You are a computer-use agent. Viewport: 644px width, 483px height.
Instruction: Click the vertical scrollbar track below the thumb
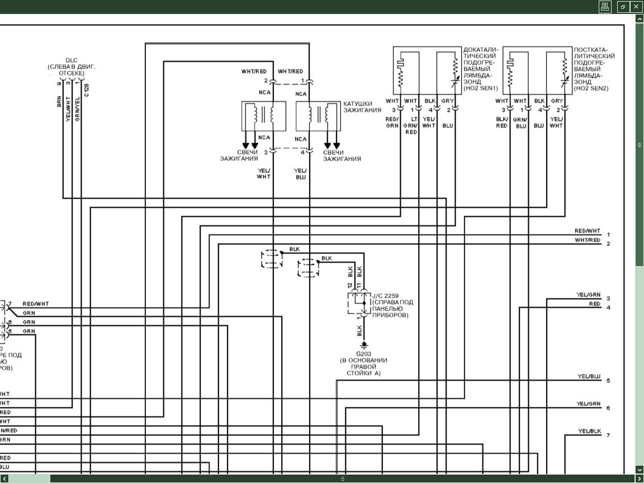coord(640,363)
